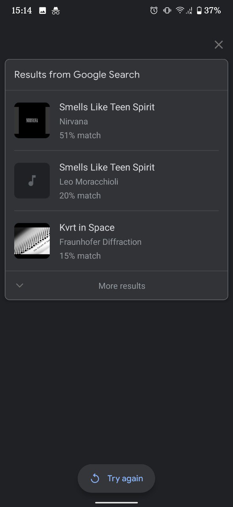233x507 pixels.
Task: Open the Kvrt in Space result title
Action: pyautogui.click(x=87, y=227)
